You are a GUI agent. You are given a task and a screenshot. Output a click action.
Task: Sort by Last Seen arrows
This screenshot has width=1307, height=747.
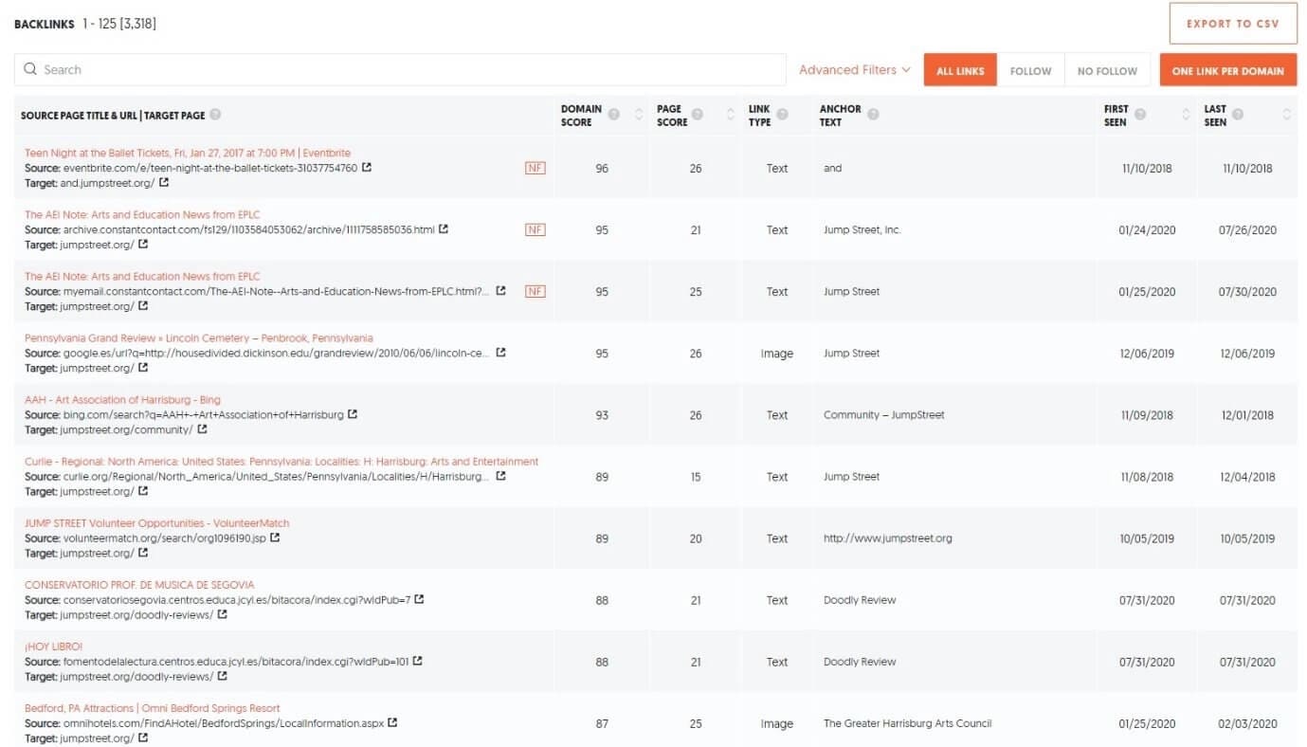tap(1286, 115)
